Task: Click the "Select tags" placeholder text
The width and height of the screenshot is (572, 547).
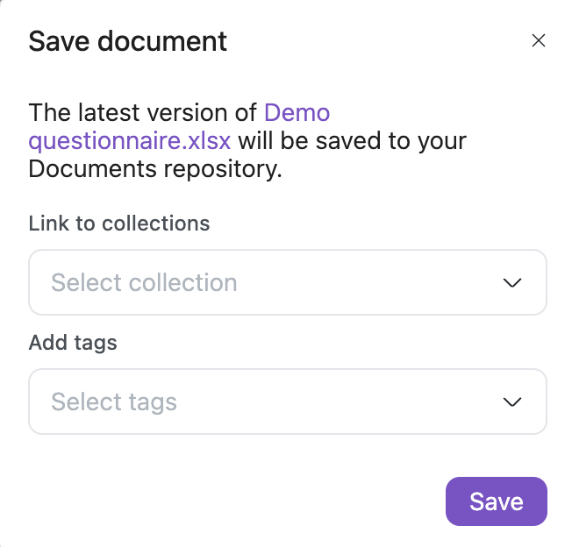Action: point(114,401)
